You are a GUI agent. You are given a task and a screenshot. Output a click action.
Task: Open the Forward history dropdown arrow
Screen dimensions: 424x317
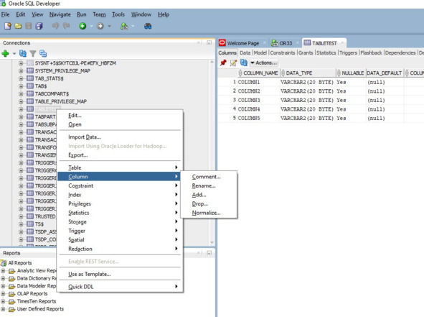(109, 26)
